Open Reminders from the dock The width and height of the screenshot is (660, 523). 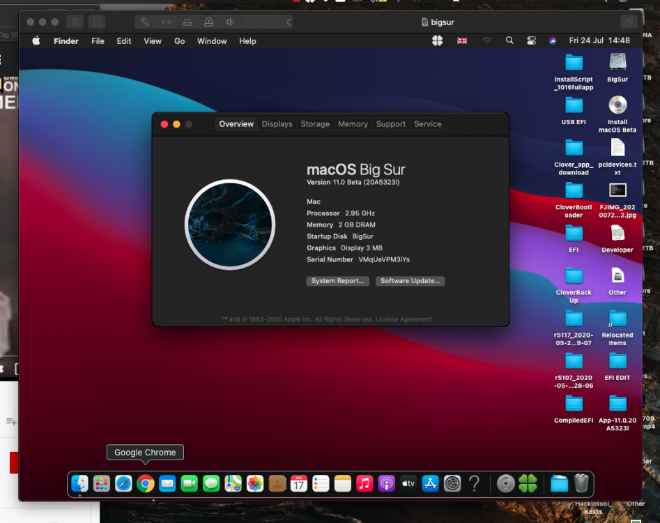pos(321,483)
